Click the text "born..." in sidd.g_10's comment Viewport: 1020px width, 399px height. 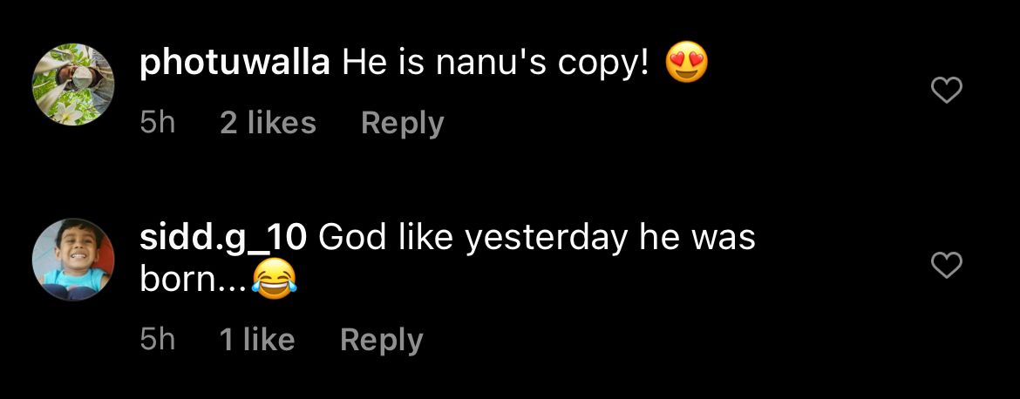pos(194,281)
